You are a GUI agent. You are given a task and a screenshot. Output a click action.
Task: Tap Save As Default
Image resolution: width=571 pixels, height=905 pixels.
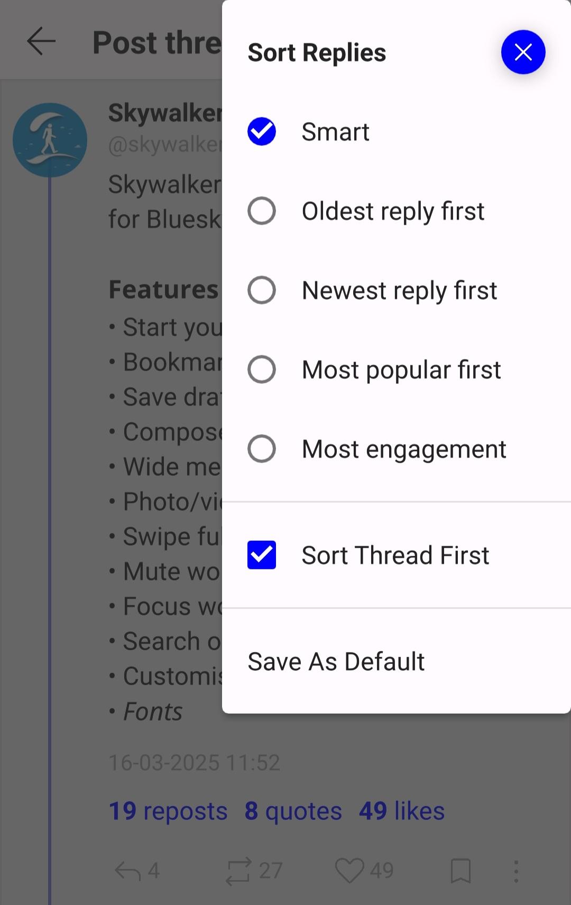pos(336,661)
